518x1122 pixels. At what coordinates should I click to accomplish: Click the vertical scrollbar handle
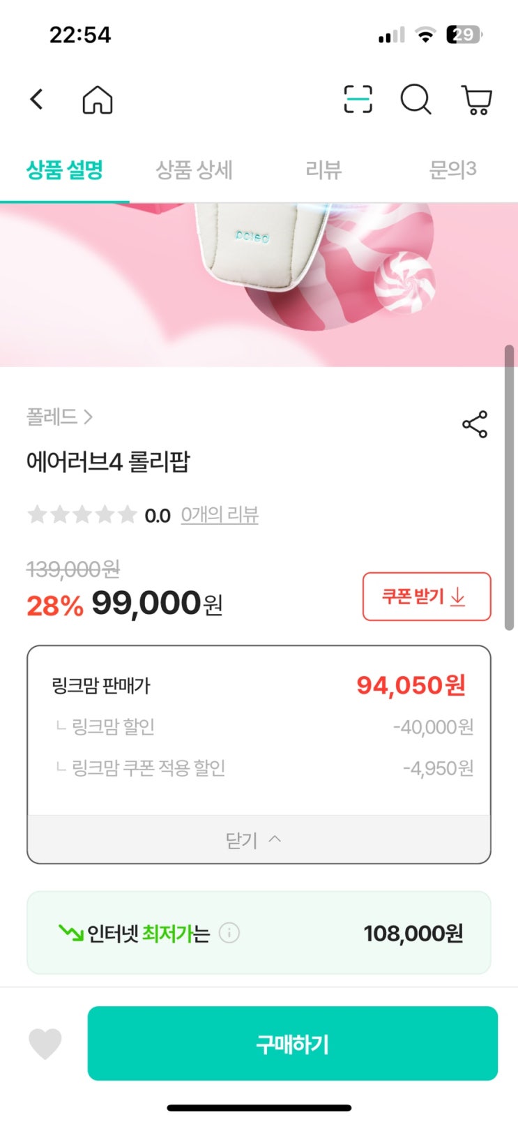click(x=510, y=488)
